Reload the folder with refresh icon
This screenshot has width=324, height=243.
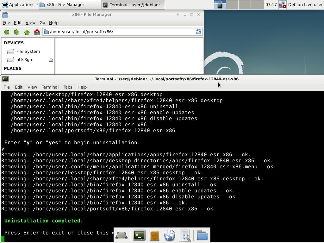click(199, 32)
